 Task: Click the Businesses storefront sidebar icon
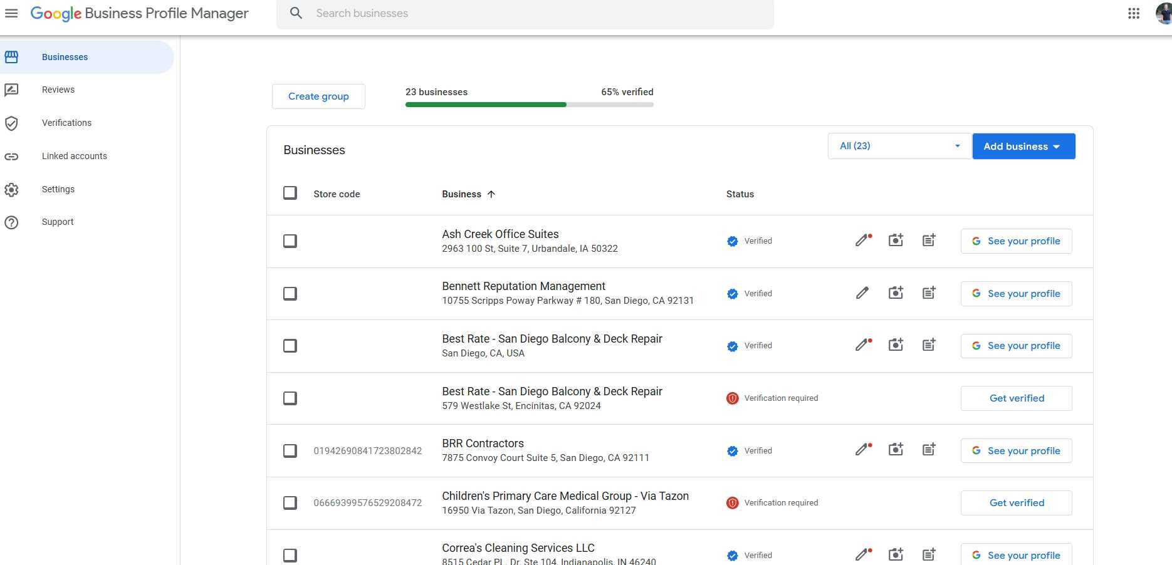click(11, 57)
